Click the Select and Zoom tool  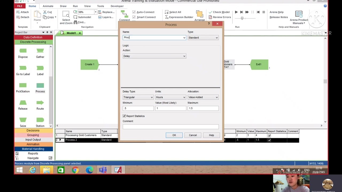[x=66, y=17]
